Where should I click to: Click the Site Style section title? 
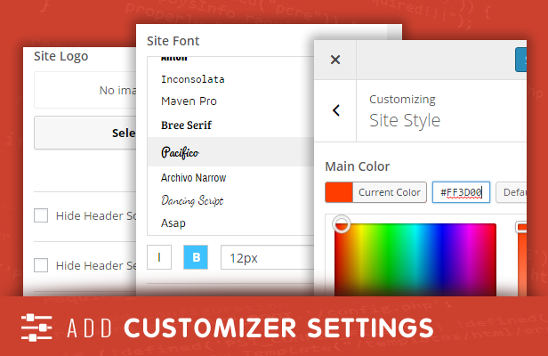pyautogui.click(x=405, y=120)
